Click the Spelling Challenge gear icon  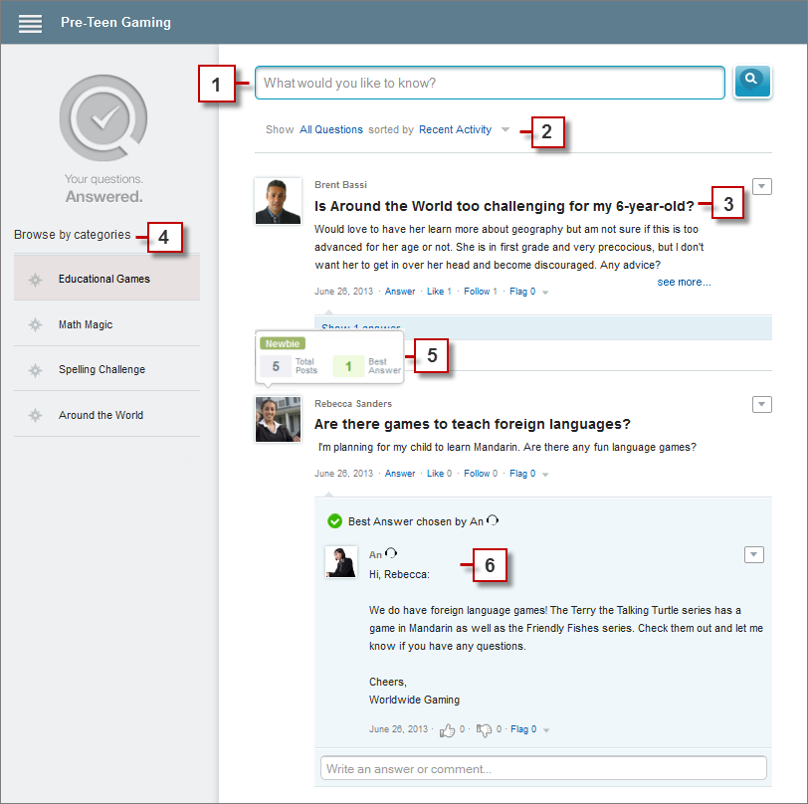[35, 370]
